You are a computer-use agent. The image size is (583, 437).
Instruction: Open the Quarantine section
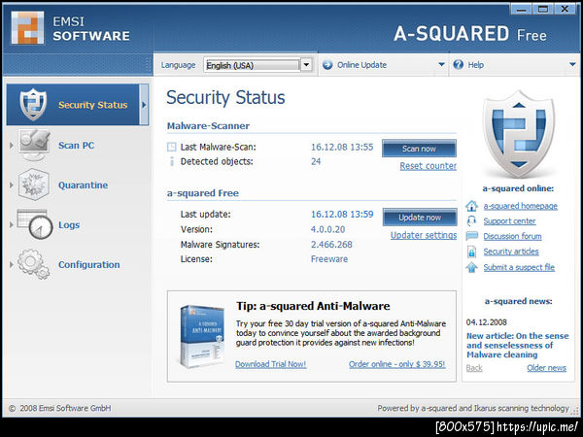(x=83, y=185)
